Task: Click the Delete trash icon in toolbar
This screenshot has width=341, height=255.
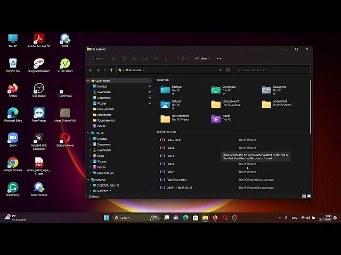Action: coord(167,58)
